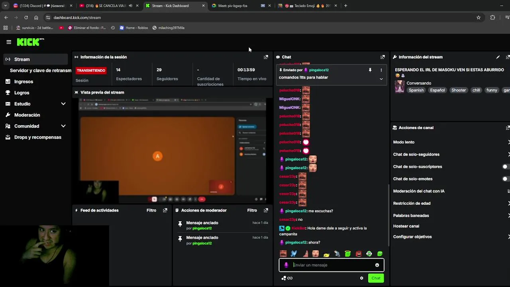Open Configurar objetivos settings
510x287 pixels.
(451, 237)
